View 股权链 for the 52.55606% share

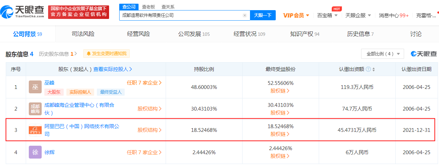280,91
